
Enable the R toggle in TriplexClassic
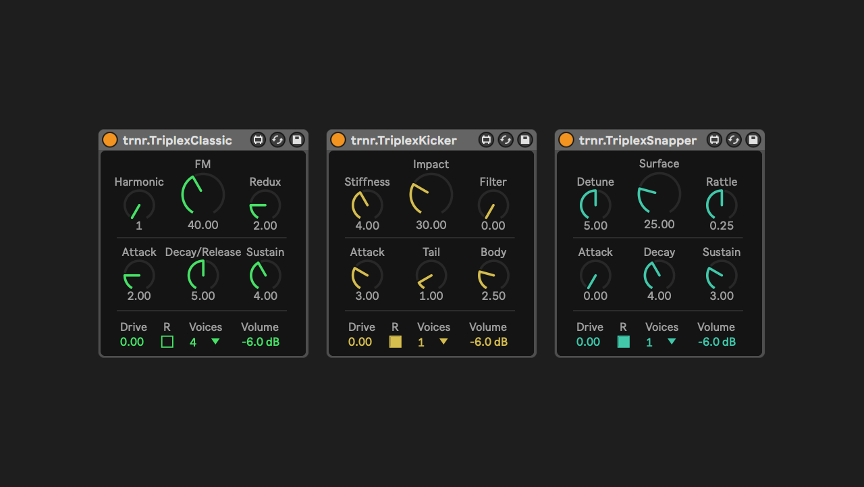coord(167,342)
